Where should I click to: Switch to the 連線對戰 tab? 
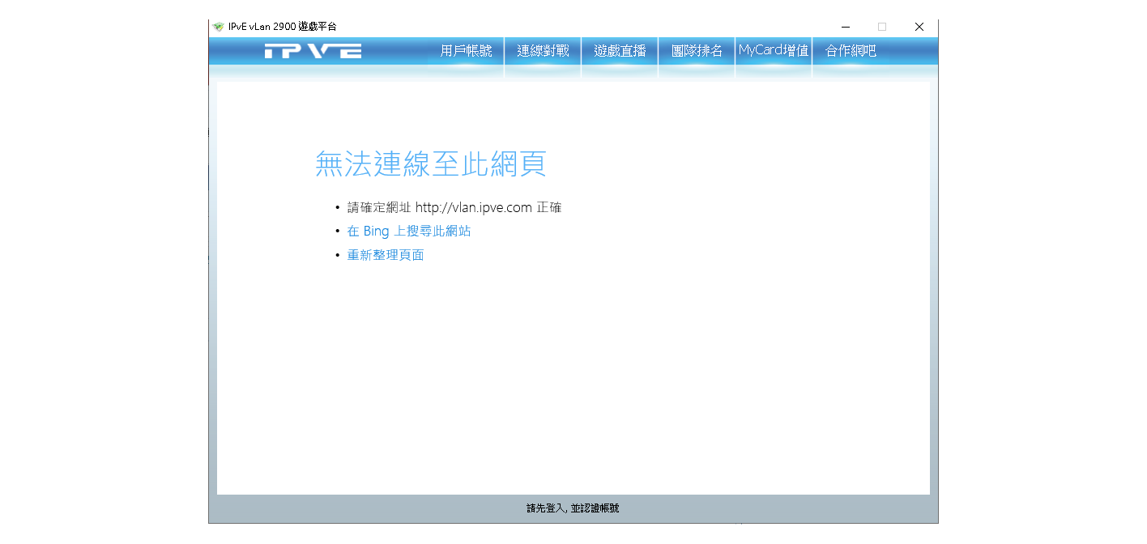tap(543, 51)
